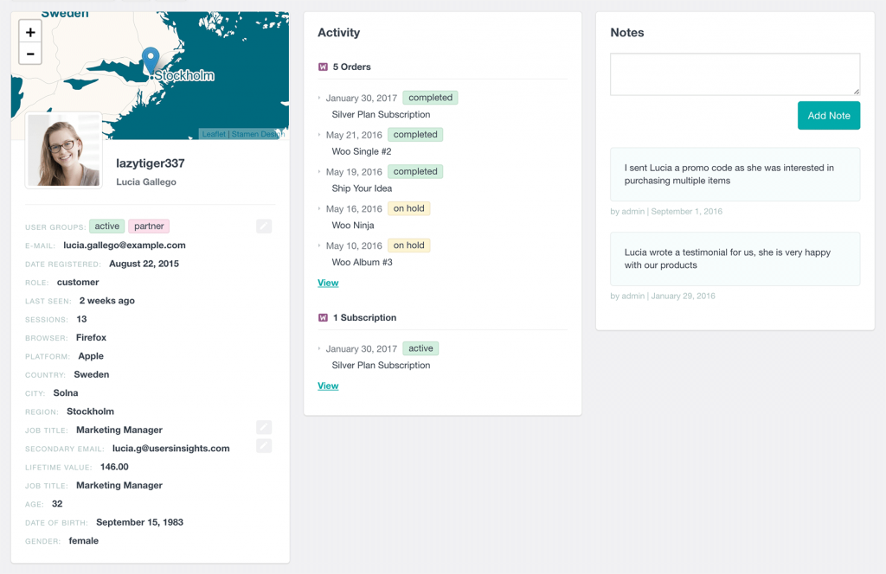Click inside the empty note text box
The width and height of the screenshot is (886, 574).
(x=735, y=74)
